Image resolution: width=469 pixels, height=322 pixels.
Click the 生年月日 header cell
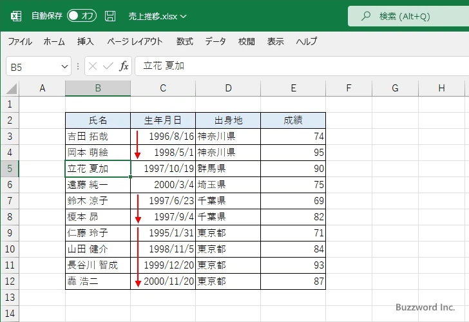[x=163, y=120]
